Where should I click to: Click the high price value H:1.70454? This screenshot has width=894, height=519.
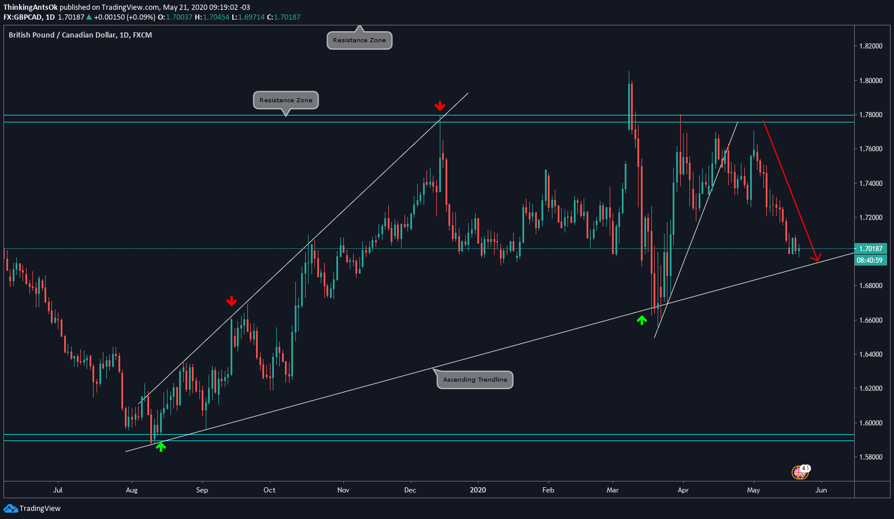tap(212, 17)
